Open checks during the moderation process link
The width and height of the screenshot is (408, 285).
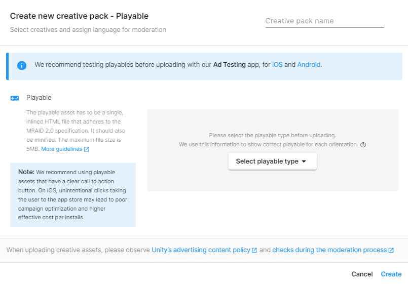329,250
